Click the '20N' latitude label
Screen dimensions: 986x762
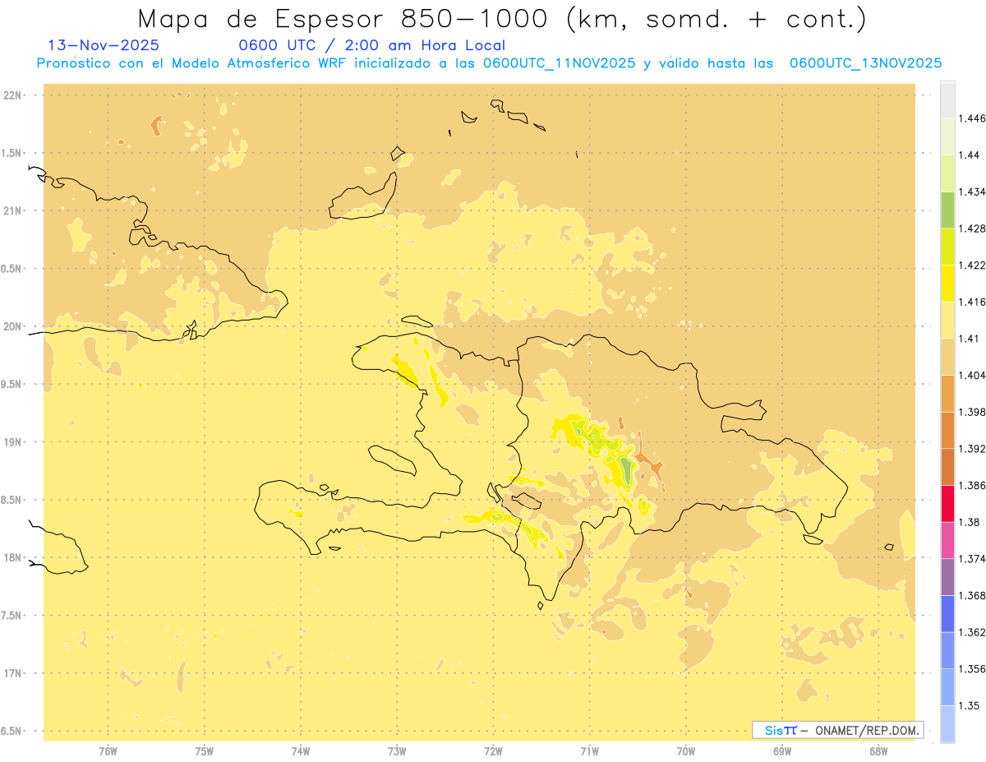coord(12,326)
